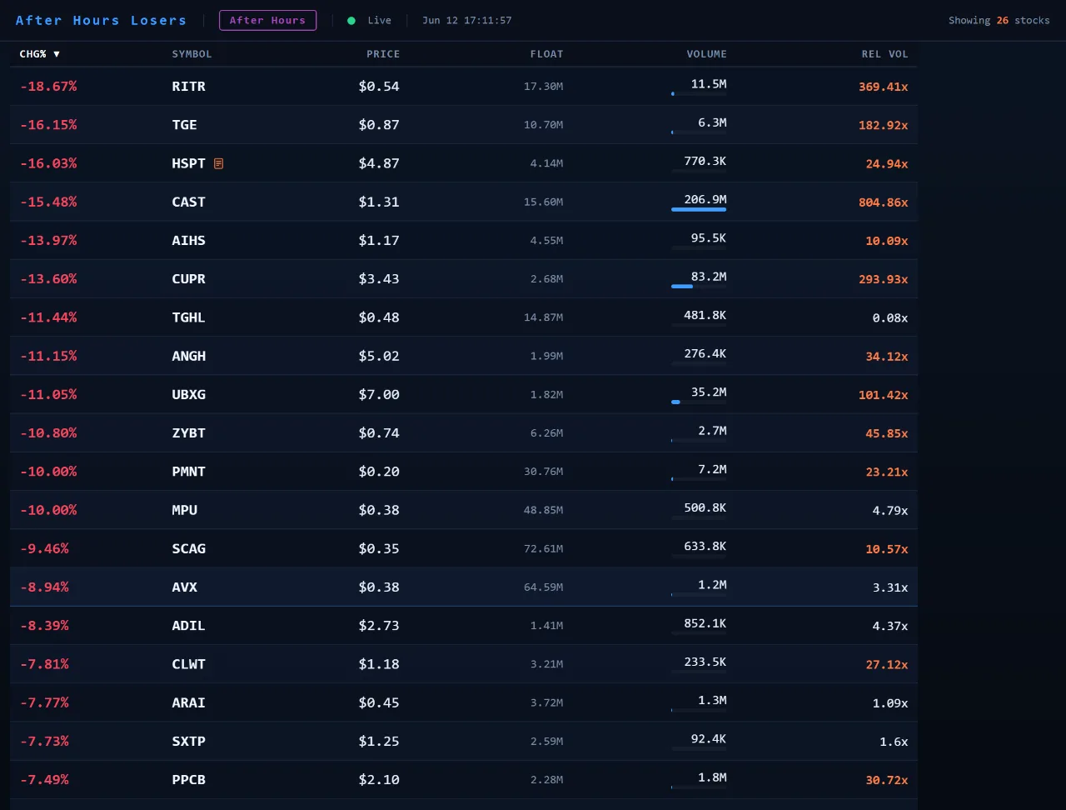Click the -7.49% change for PPCB
The image size is (1066, 810).
coord(45,780)
